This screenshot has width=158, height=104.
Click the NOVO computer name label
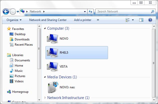point(64,39)
